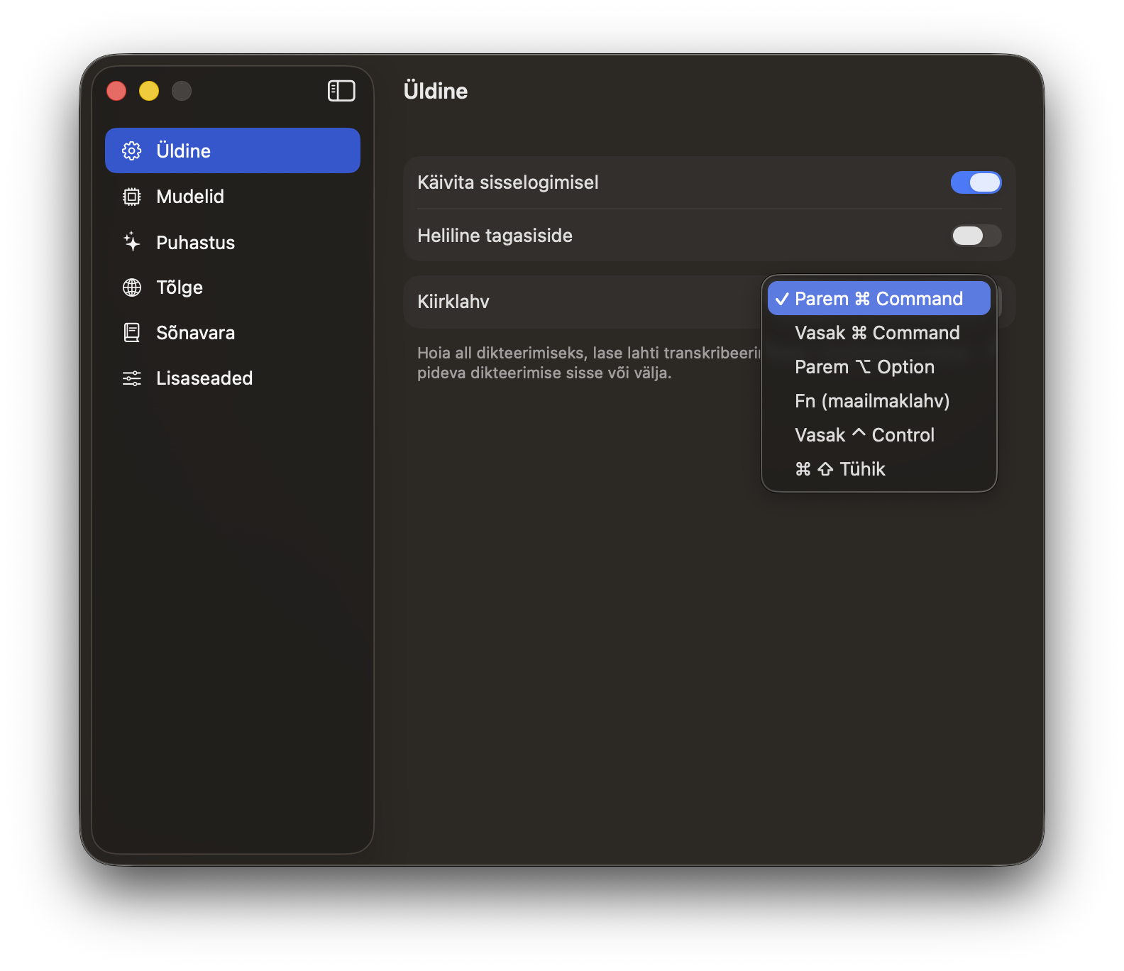Click the globe icon next to Tõlge
Viewport: 1124px width, 971px height.
pyautogui.click(x=132, y=287)
